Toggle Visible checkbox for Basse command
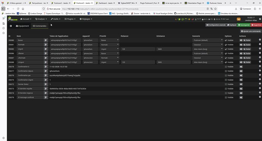The height and width of the screenshot is (141, 262). tap(226, 41)
